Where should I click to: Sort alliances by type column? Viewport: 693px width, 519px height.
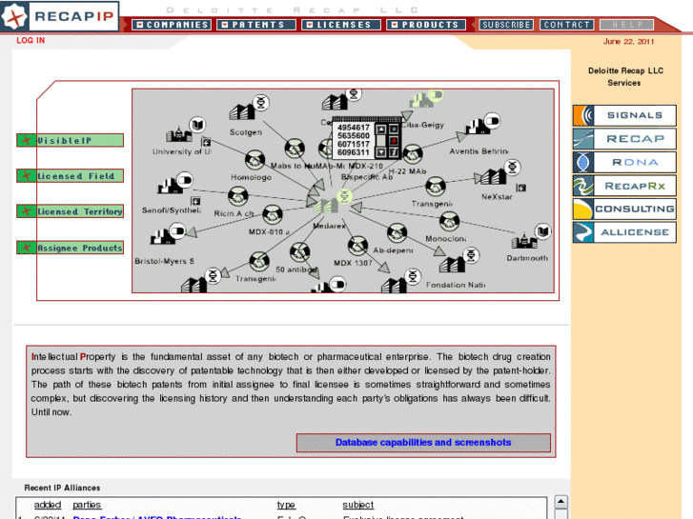(286, 505)
